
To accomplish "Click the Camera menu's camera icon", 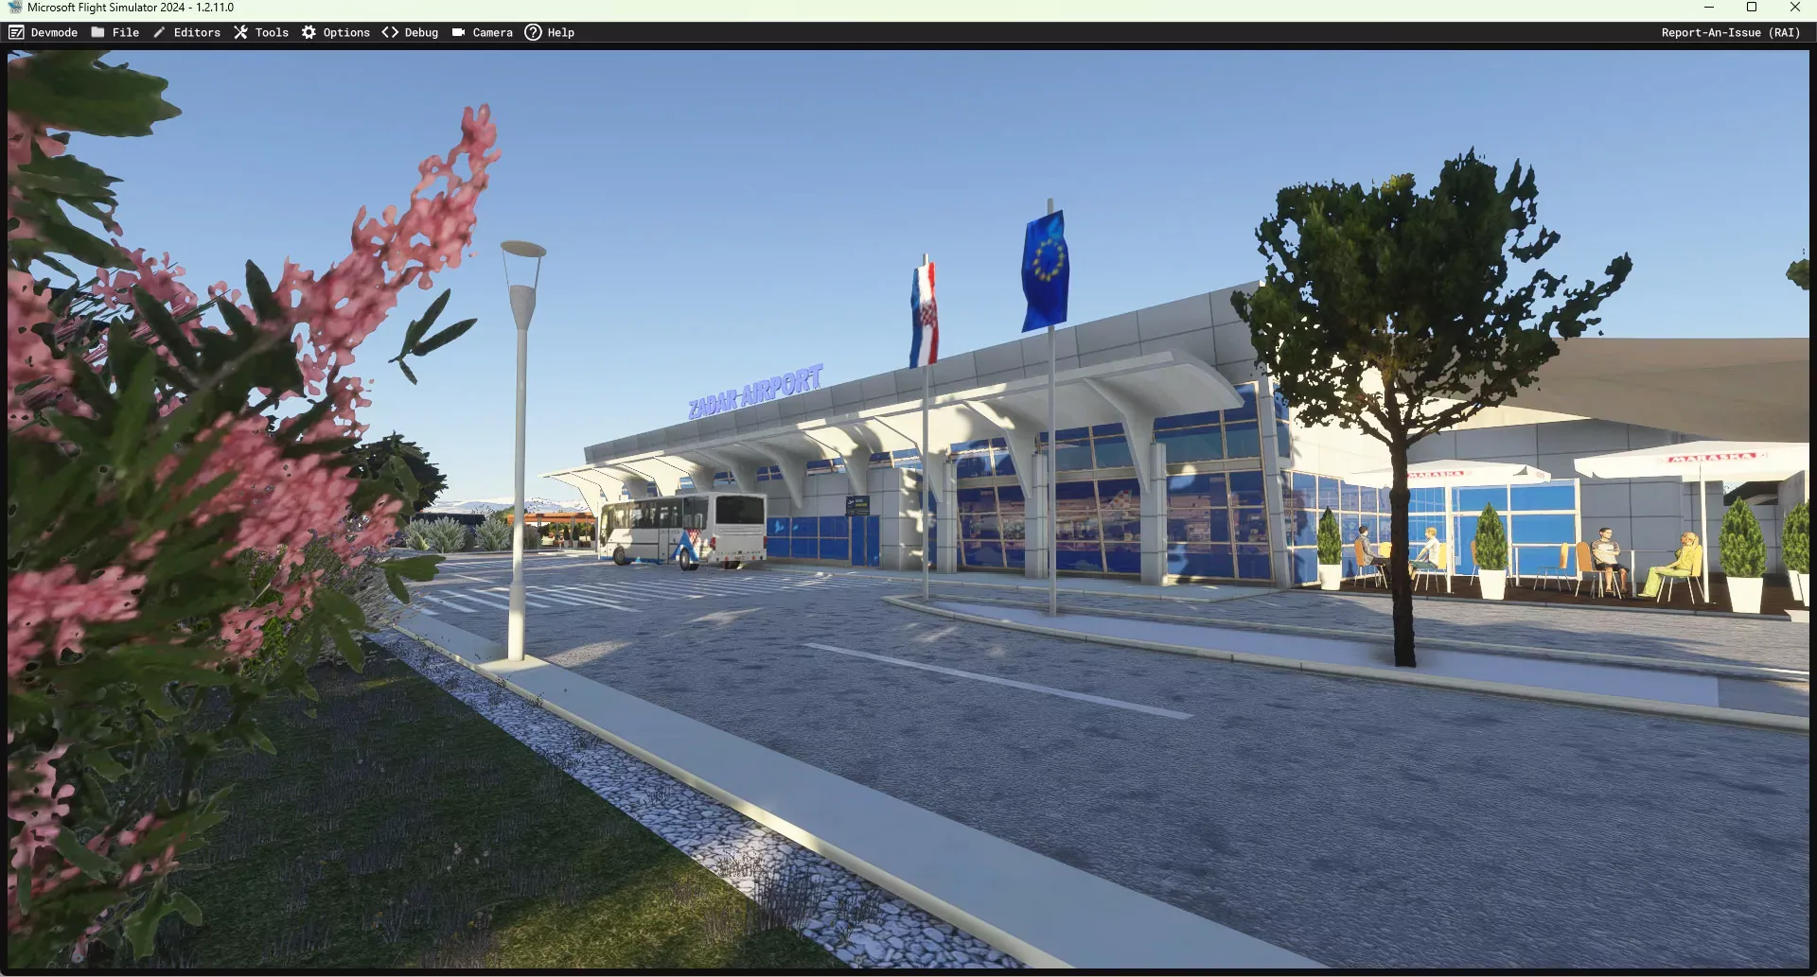I will [x=458, y=32].
